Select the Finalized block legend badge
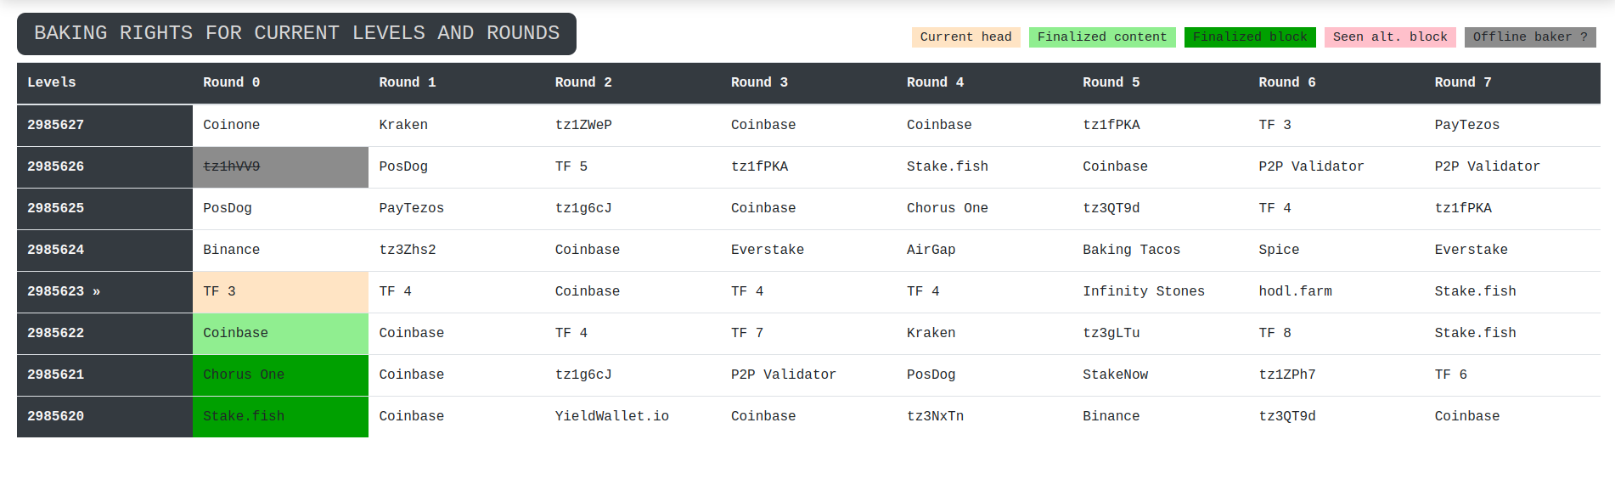 (1249, 37)
